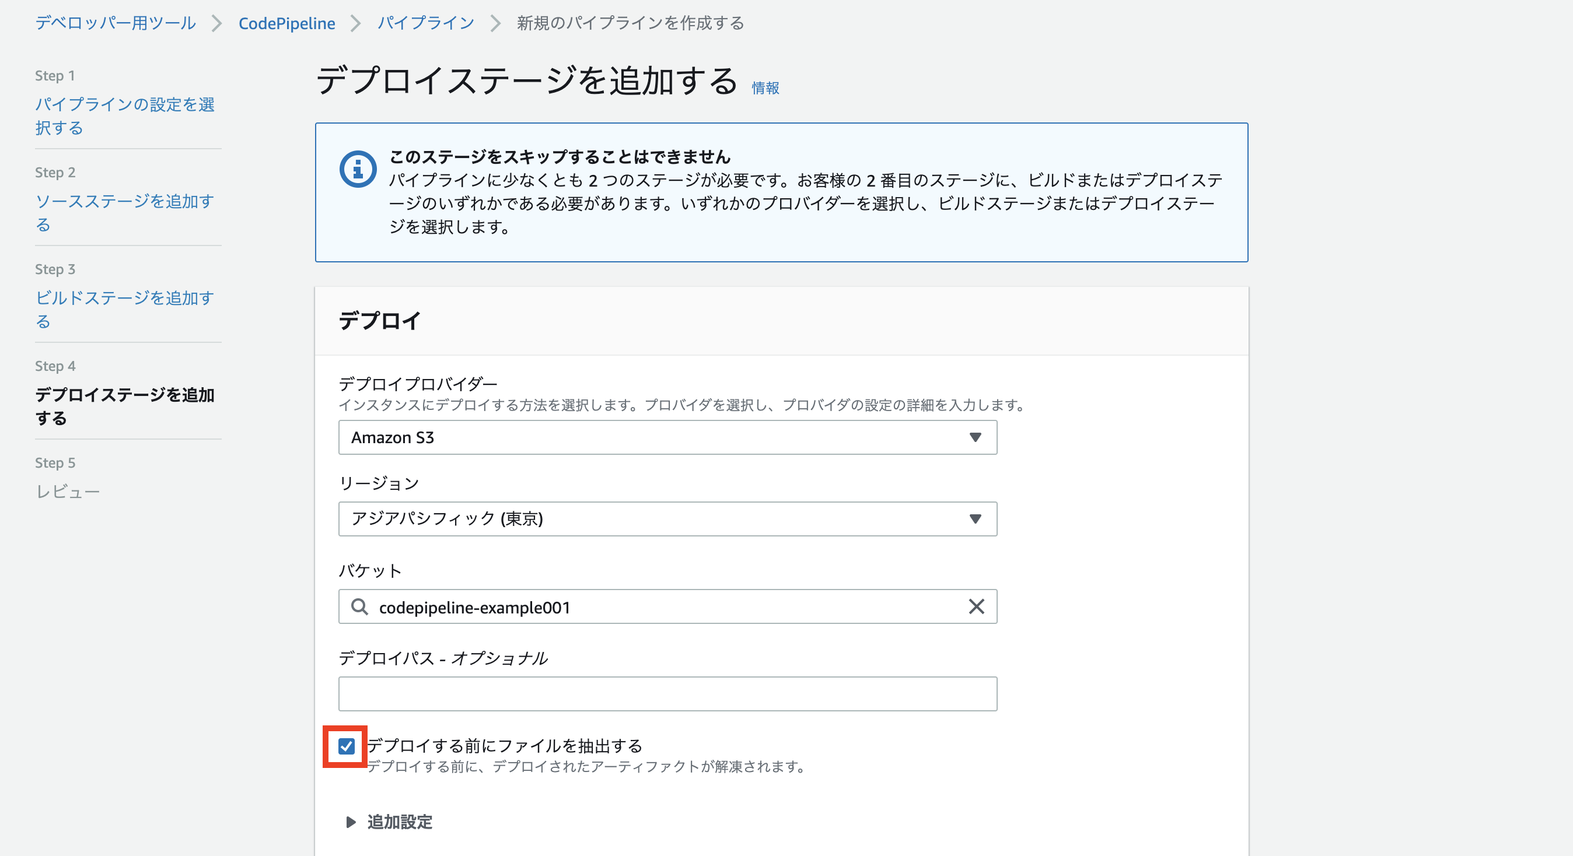This screenshot has height=856, width=1573.
Task: Click the region dropdown arrow icon
Action: coord(975,518)
